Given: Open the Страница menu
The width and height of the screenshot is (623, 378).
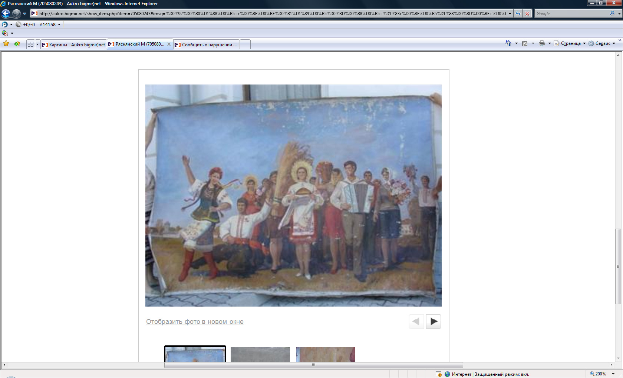Looking at the screenshot, I should tap(570, 44).
